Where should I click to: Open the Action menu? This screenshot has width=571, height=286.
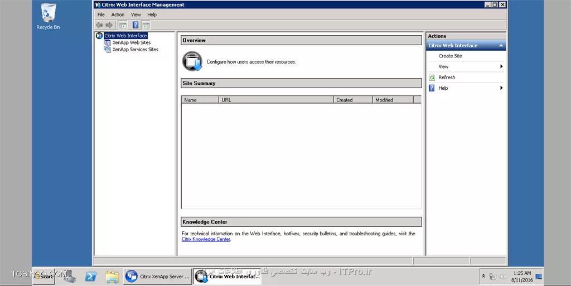point(118,14)
